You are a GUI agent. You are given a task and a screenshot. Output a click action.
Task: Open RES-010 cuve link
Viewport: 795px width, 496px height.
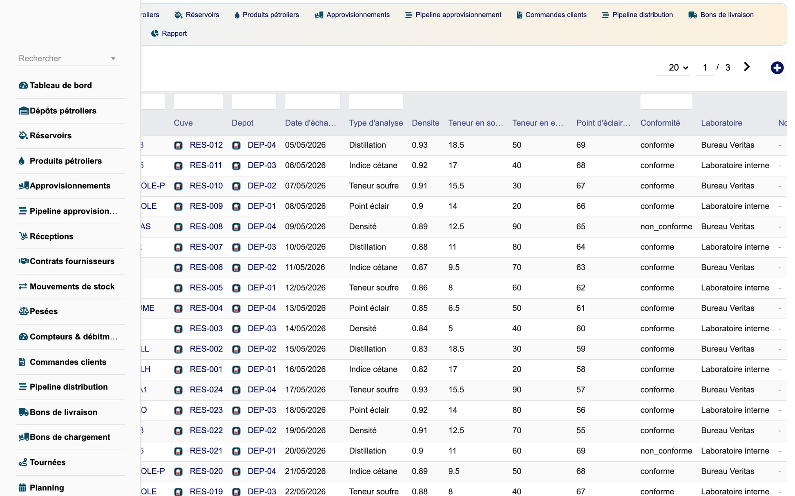(x=206, y=186)
